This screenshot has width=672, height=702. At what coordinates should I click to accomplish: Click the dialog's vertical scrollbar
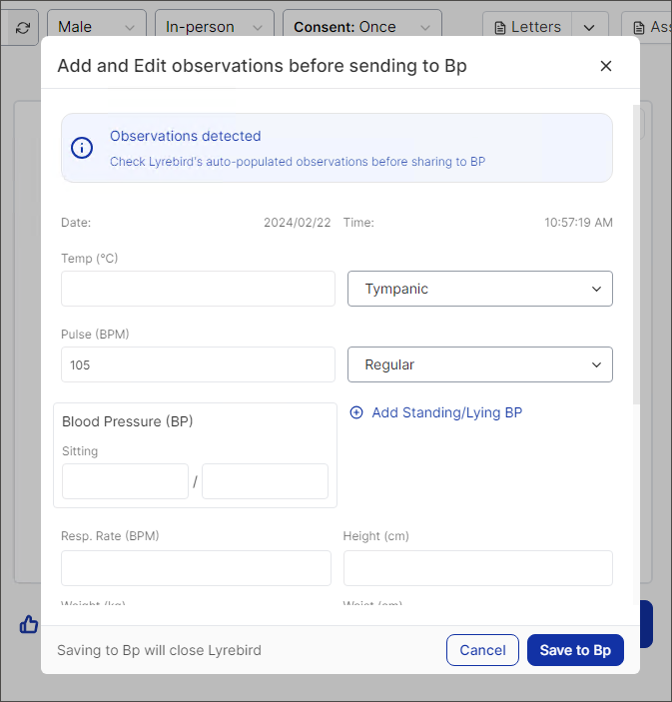(x=636, y=255)
